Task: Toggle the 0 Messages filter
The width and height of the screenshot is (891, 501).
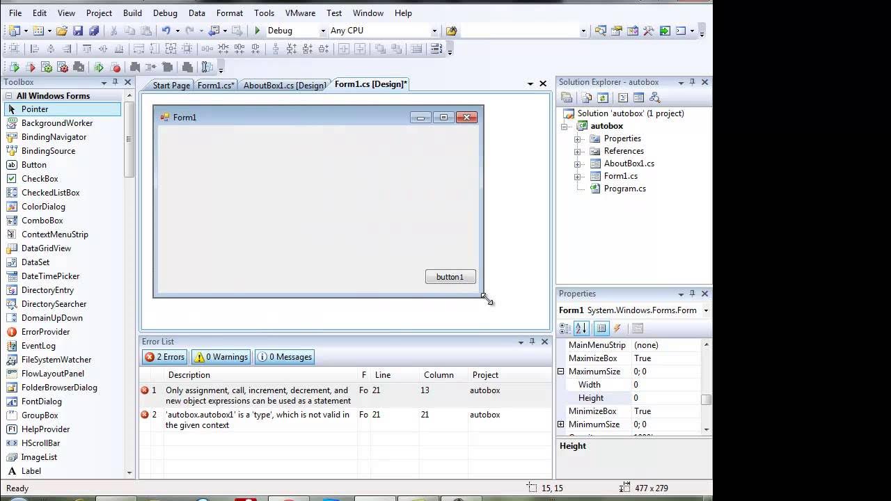Action: [x=284, y=357]
